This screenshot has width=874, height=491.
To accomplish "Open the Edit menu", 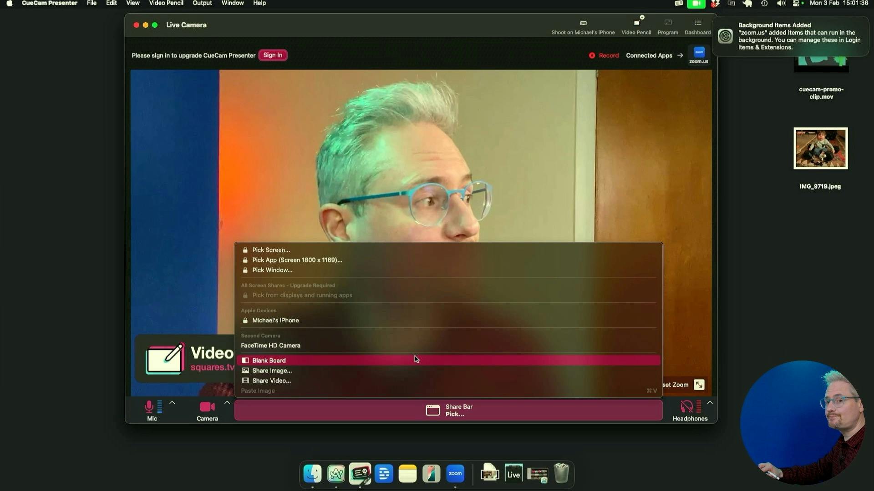I will (112, 3).
